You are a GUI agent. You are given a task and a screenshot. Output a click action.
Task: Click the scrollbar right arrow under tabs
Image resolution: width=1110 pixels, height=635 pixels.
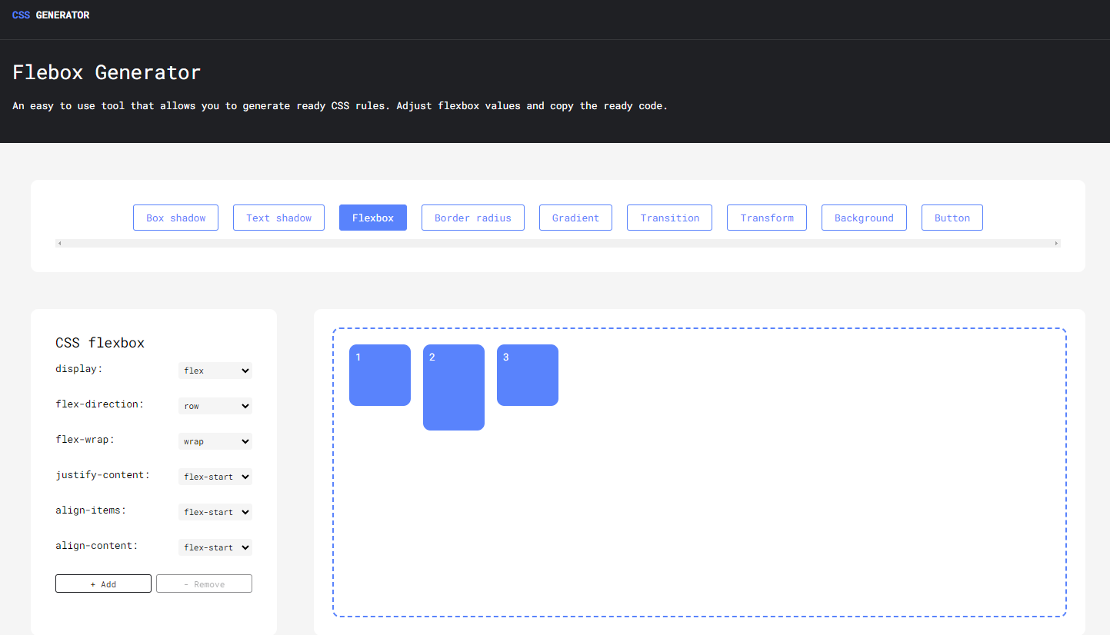click(x=1056, y=244)
